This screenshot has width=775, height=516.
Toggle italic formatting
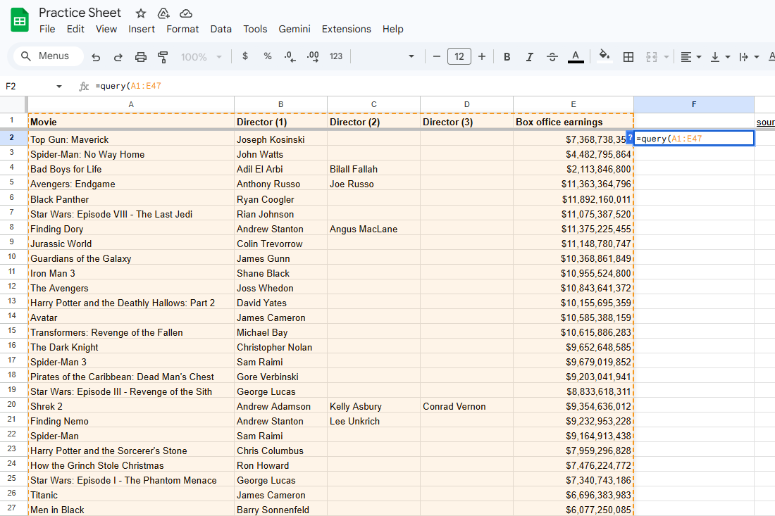(x=529, y=56)
